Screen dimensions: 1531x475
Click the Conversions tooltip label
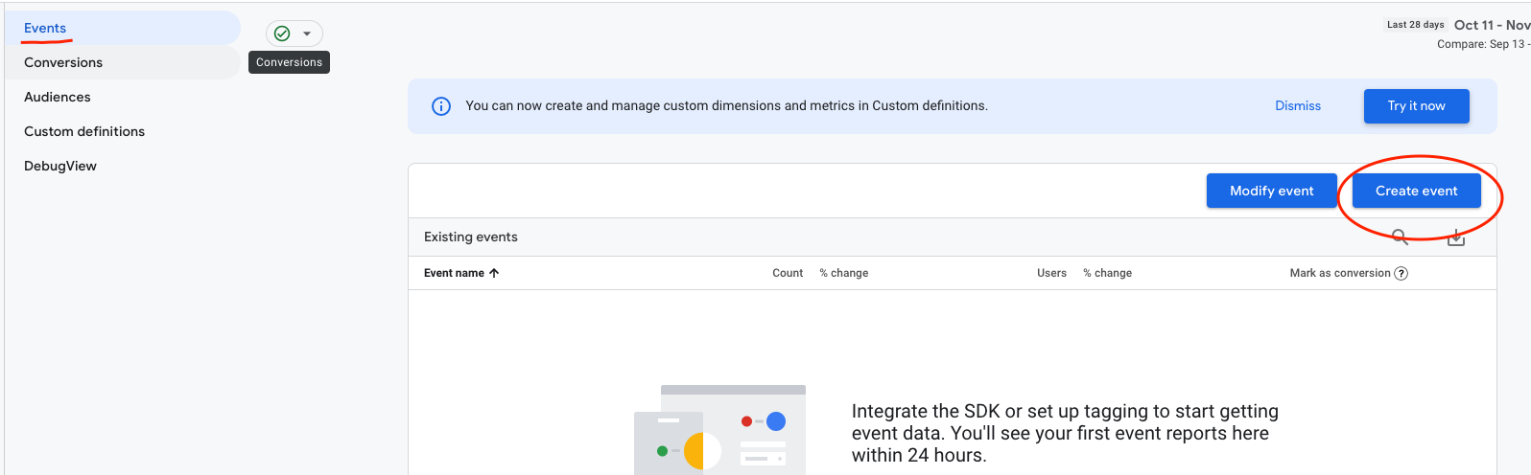tap(289, 62)
